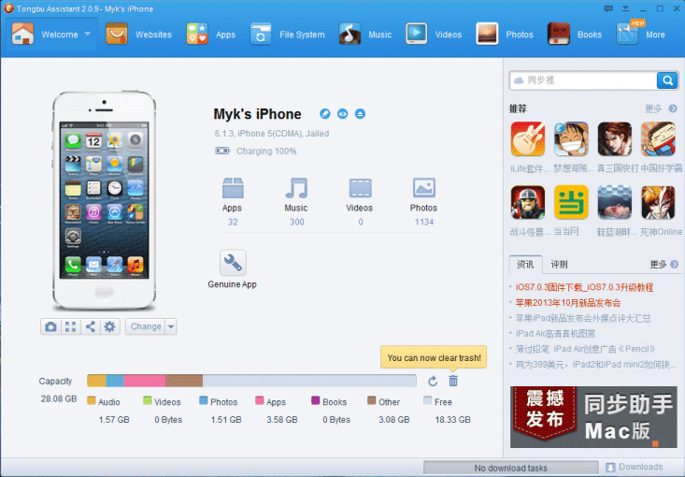Open the Photos toolbar tab
The height and width of the screenshot is (477, 685).
505,34
